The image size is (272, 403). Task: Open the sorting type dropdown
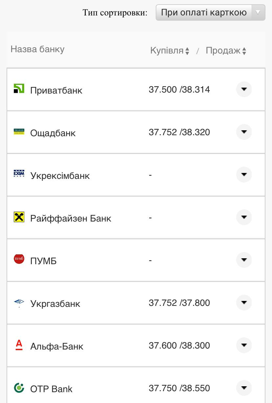click(210, 13)
